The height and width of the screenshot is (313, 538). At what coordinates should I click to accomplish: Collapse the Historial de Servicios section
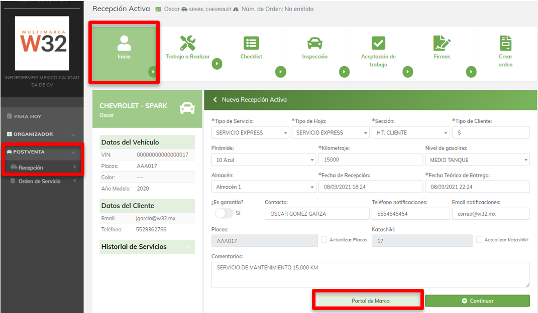[189, 247]
